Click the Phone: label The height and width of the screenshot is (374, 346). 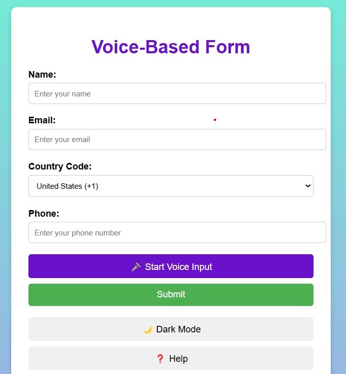pyautogui.click(x=44, y=214)
